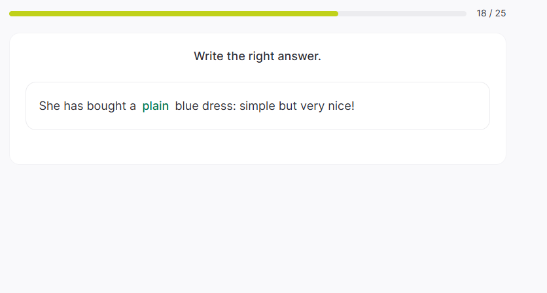Click the word "nice!" ending the sentence
Screen dimensions: 547x293
tap(342, 106)
